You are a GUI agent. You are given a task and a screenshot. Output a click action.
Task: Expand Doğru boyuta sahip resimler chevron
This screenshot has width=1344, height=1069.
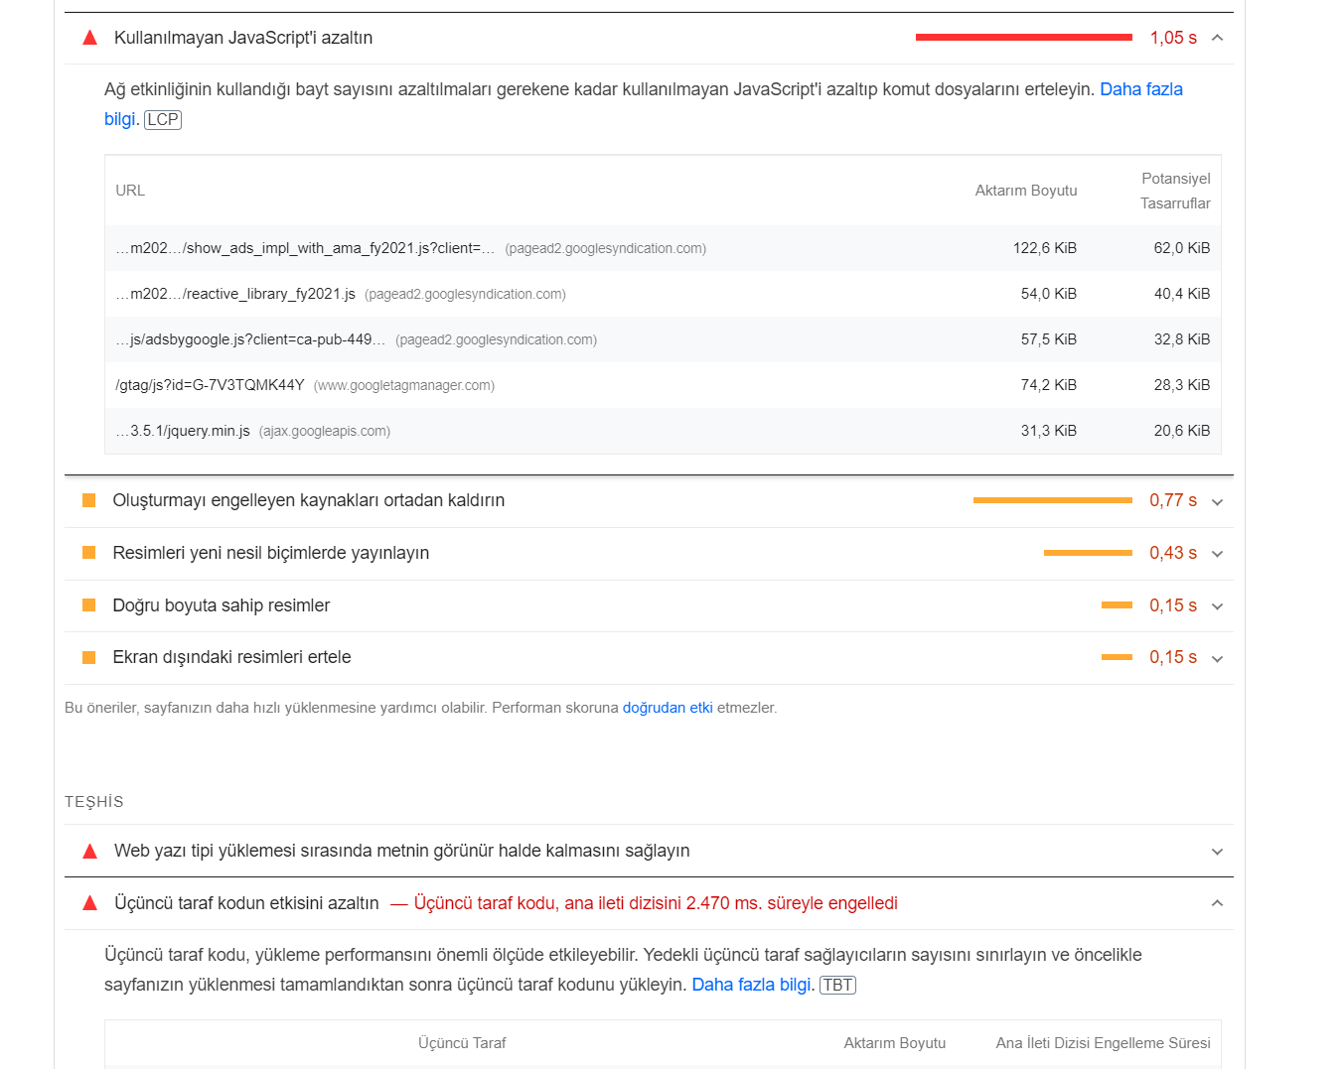(x=1217, y=606)
